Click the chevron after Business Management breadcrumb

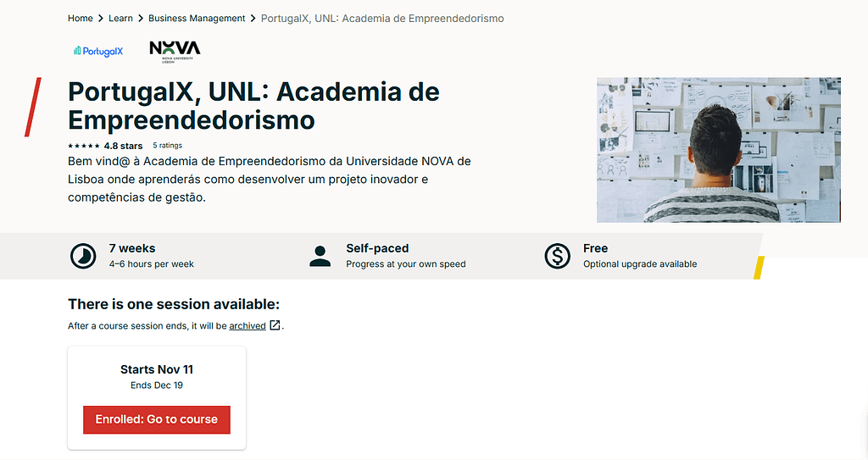pyautogui.click(x=253, y=19)
